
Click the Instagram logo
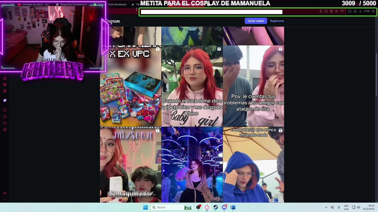(111, 21)
